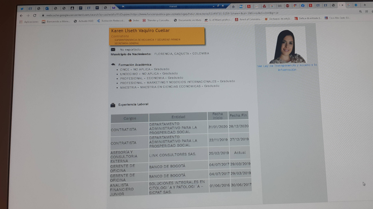373x209 pixels.
Task: Open a new browser tab
Action: point(365,5)
